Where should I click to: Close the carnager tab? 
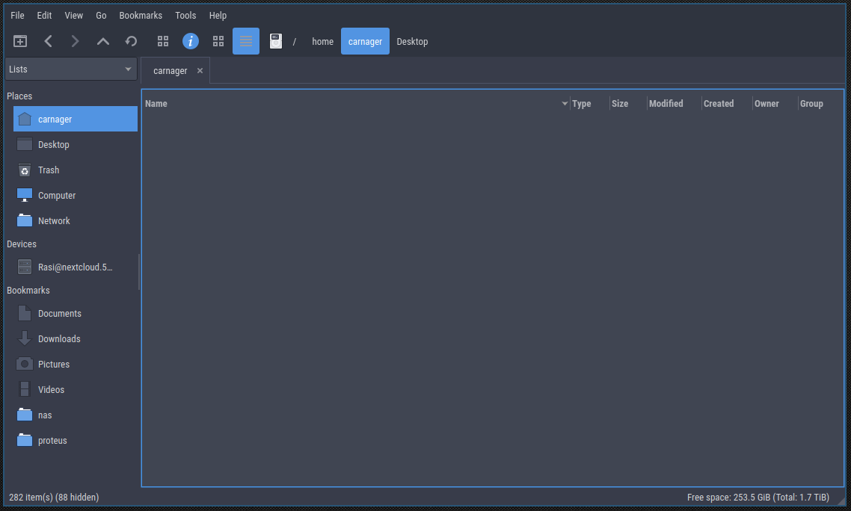[199, 70]
